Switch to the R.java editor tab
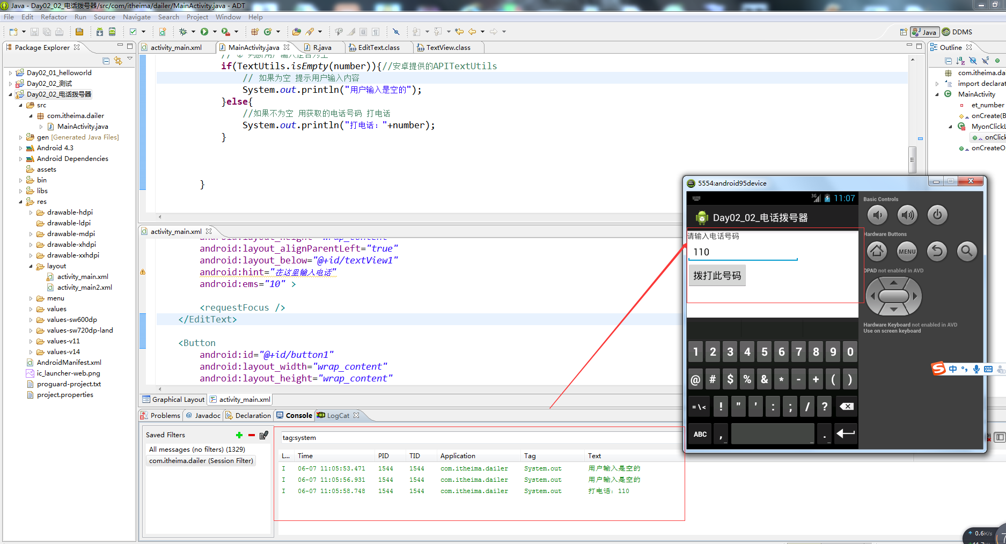The width and height of the screenshot is (1006, 544). 322,48
